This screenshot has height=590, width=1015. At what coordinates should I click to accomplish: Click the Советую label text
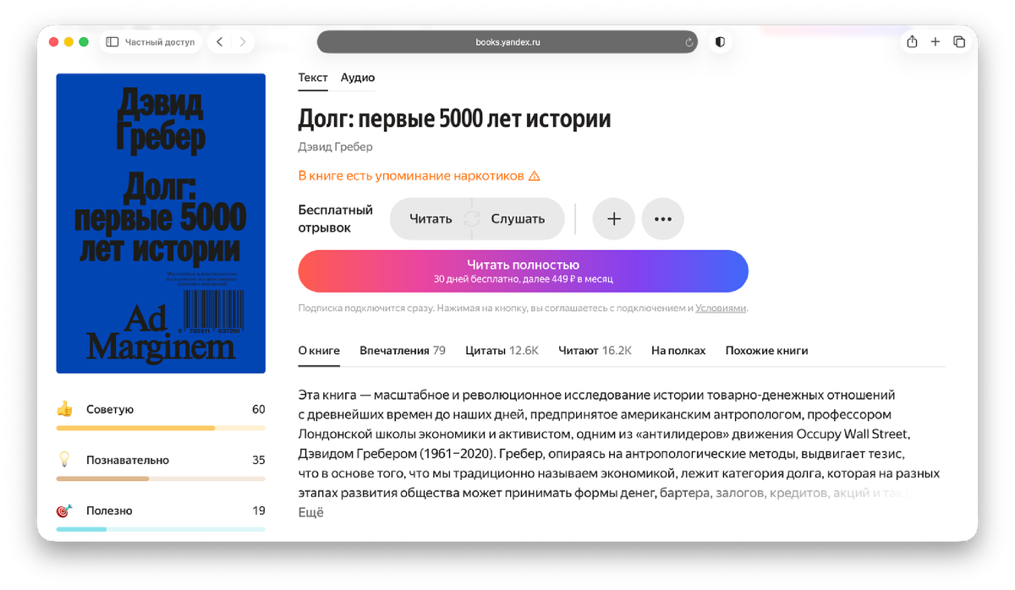[110, 409]
